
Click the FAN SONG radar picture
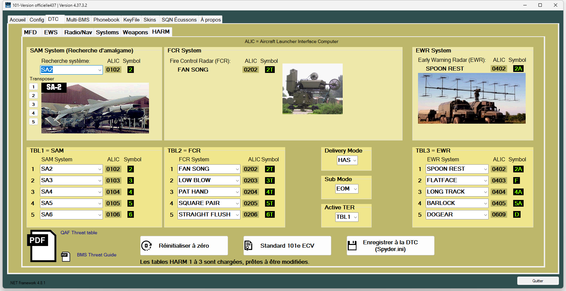tap(312, 89)
